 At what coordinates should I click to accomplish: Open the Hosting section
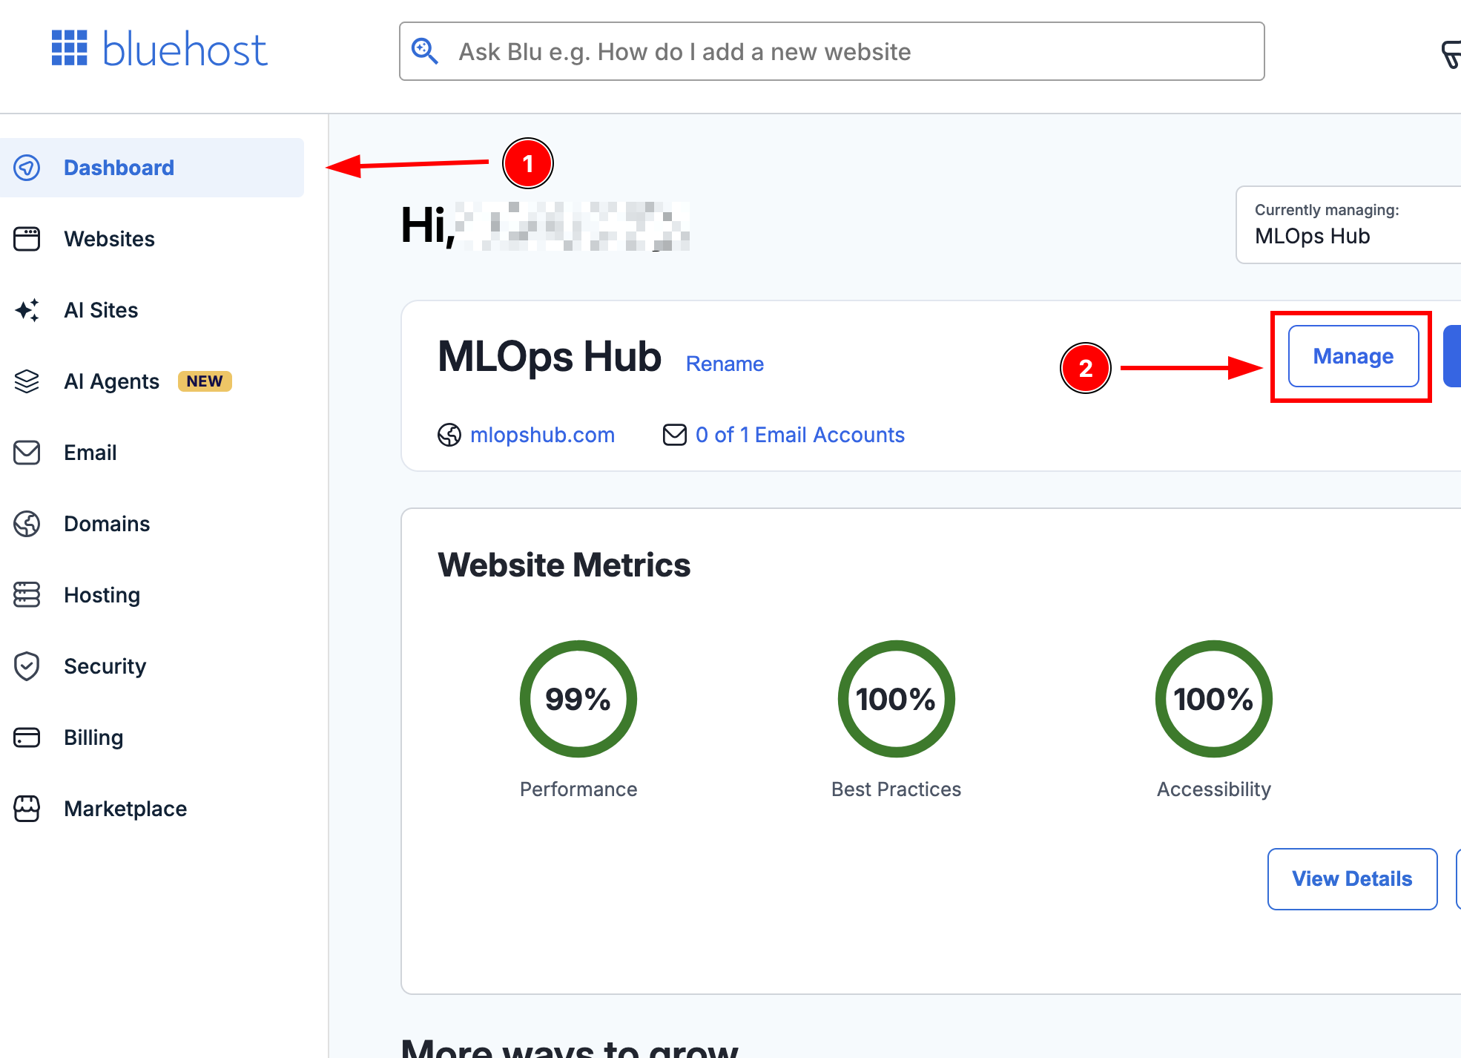pyautogui.click(x=102, y=595)
